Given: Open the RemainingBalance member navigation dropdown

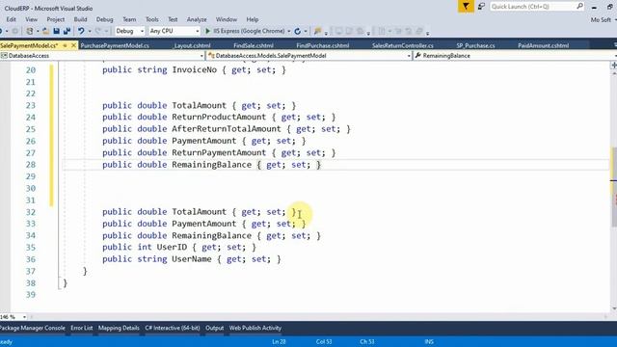Looking at the screenshot, I should 515,56.
